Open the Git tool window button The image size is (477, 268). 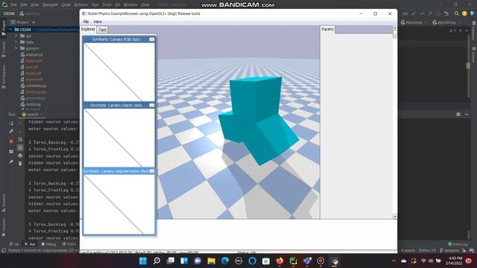click(x=14, y=244)
